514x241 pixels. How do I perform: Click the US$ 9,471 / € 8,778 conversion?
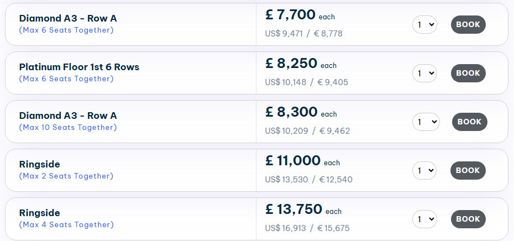coord(303,34)
